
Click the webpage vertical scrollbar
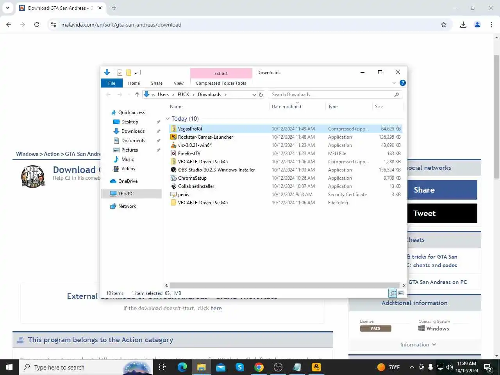tap(497, 116)
